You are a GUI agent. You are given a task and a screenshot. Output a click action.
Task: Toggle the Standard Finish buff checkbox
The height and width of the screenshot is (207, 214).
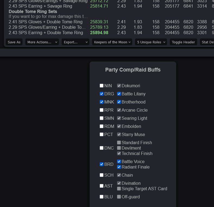tap(119, 143)
